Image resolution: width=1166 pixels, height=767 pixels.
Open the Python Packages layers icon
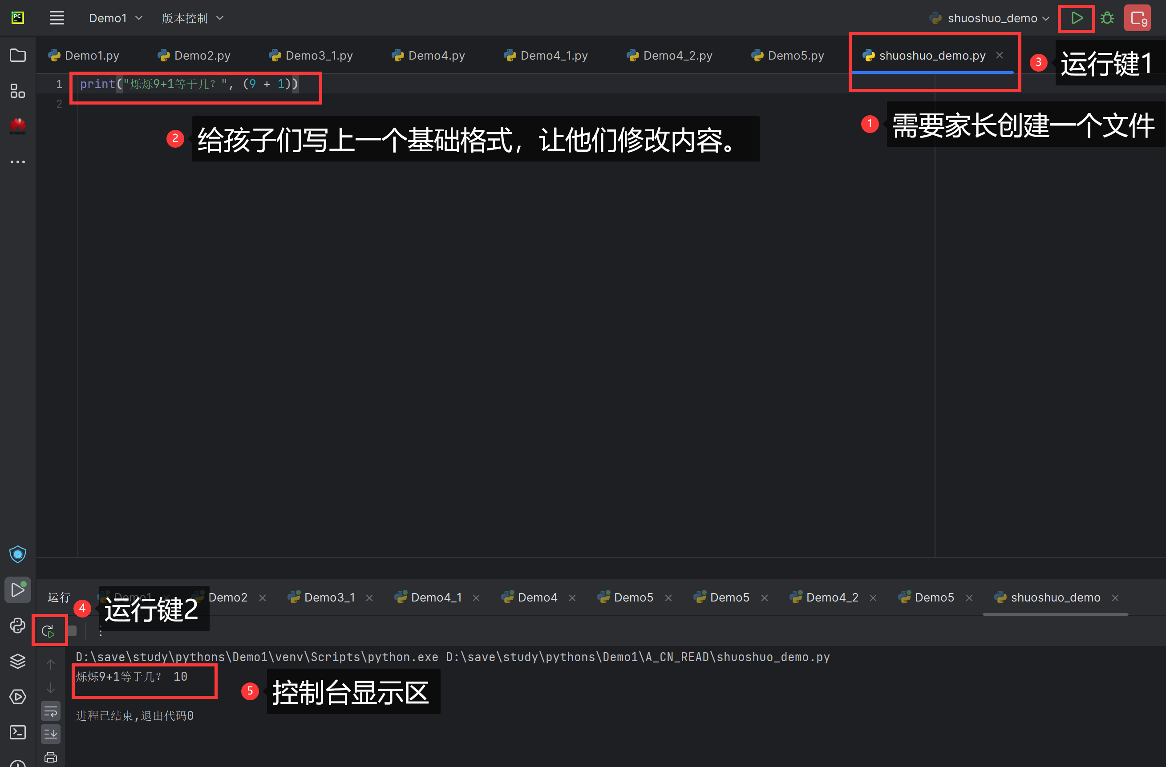18,661
